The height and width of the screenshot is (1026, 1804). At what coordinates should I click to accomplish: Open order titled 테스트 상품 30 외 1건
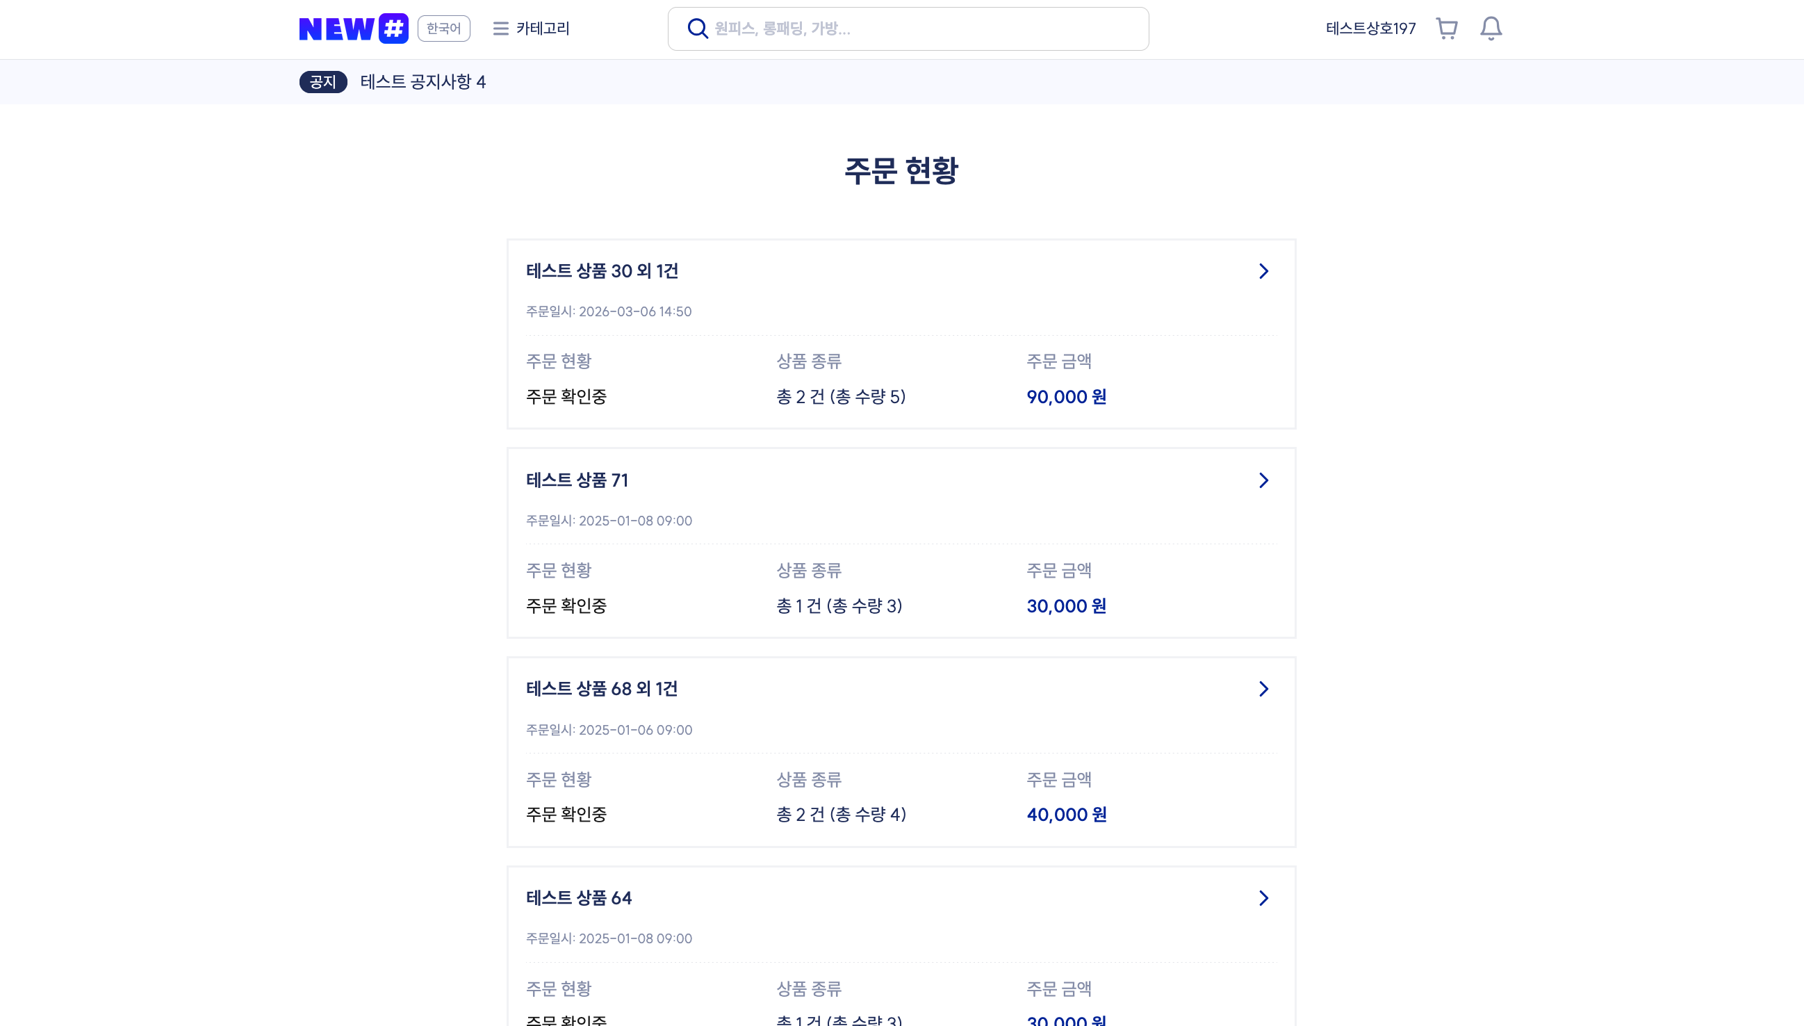pyautogui.click(x=602, y=271)
